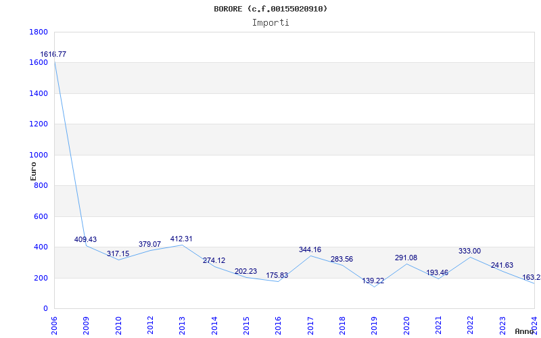Click the 2018 year tick label
The height and width of the screenshot is (338, 541).
click(x=342, y=326)
